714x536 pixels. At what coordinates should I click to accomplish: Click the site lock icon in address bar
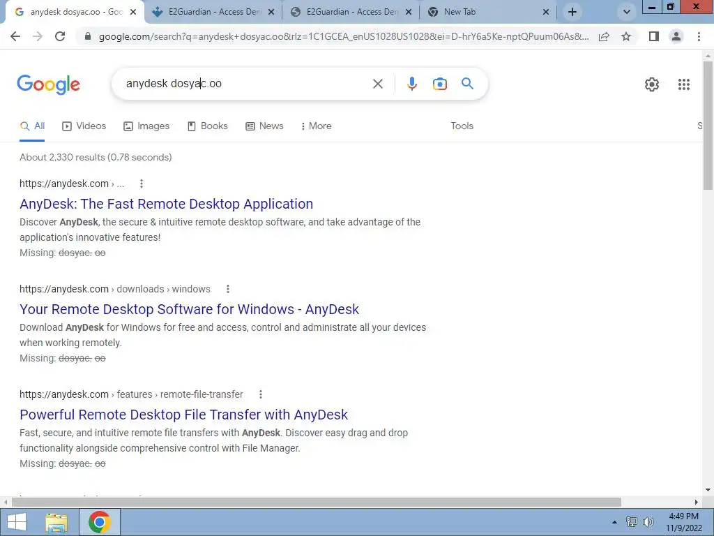pyautogui.click(x=88, y=36)
